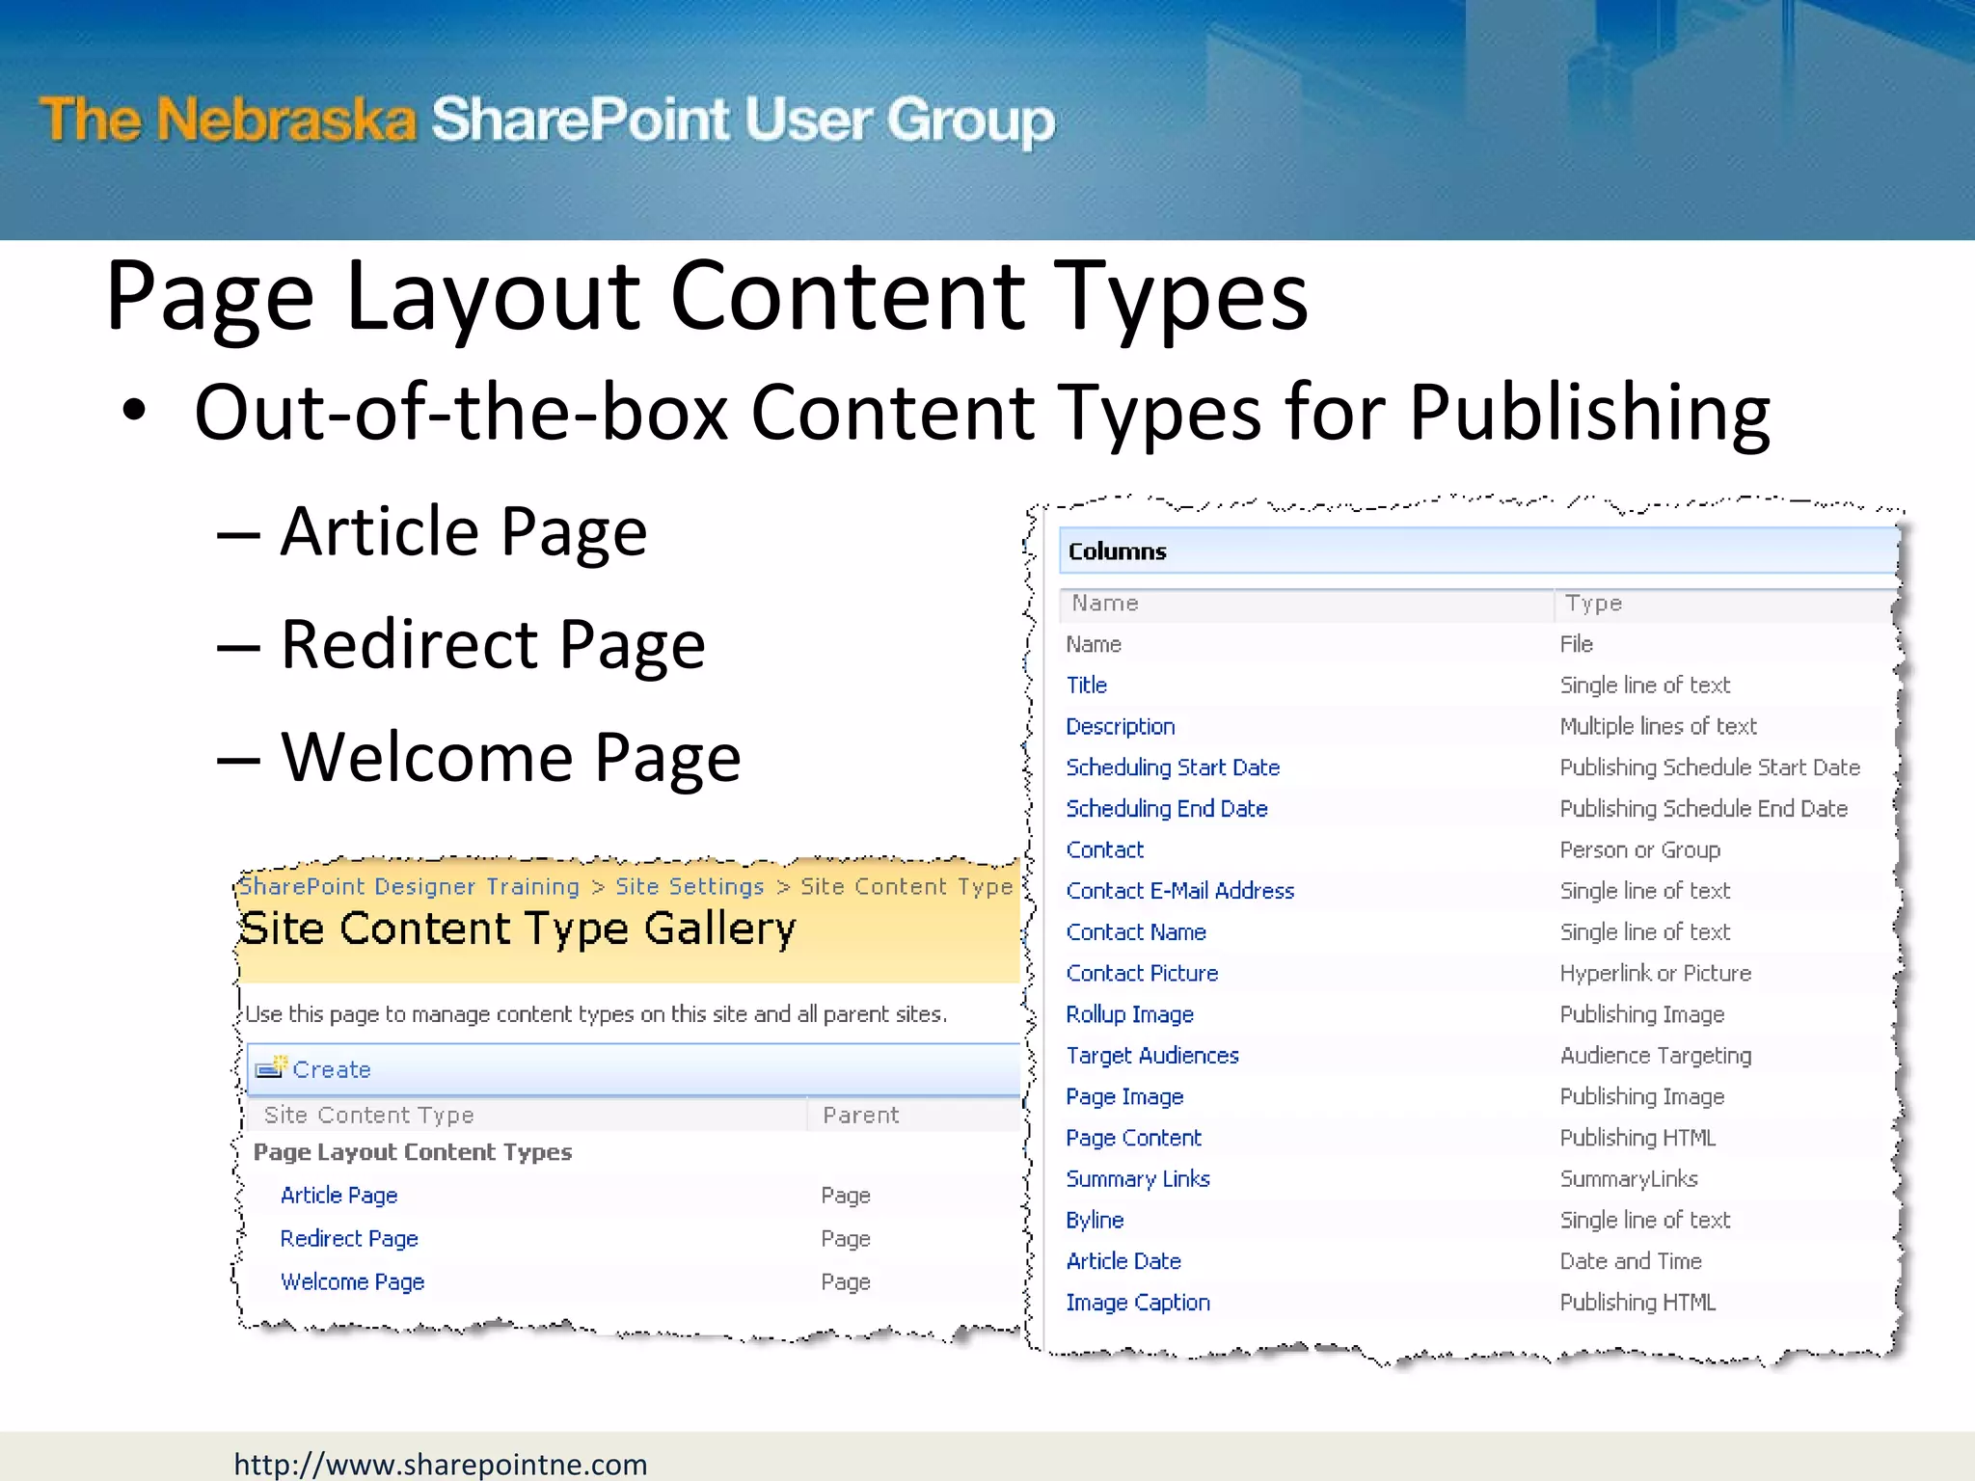The width and height of the screenshot is (1975, 1481).
Task: Sort by Parent column header
Action: [860, 1115]
